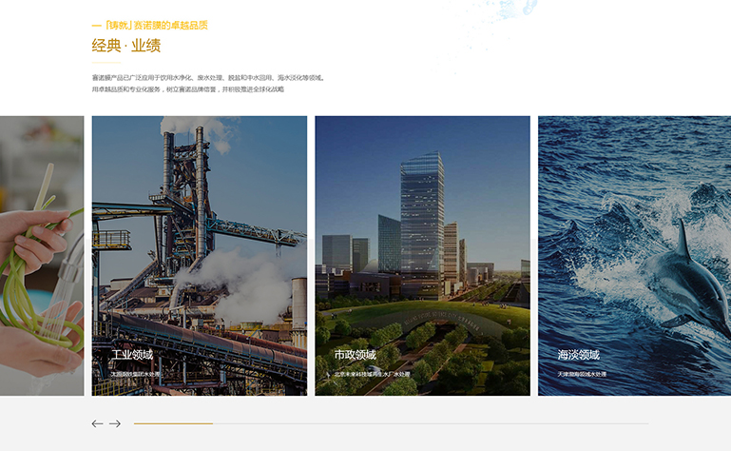Click the subtitle under 工业领域

136,374
